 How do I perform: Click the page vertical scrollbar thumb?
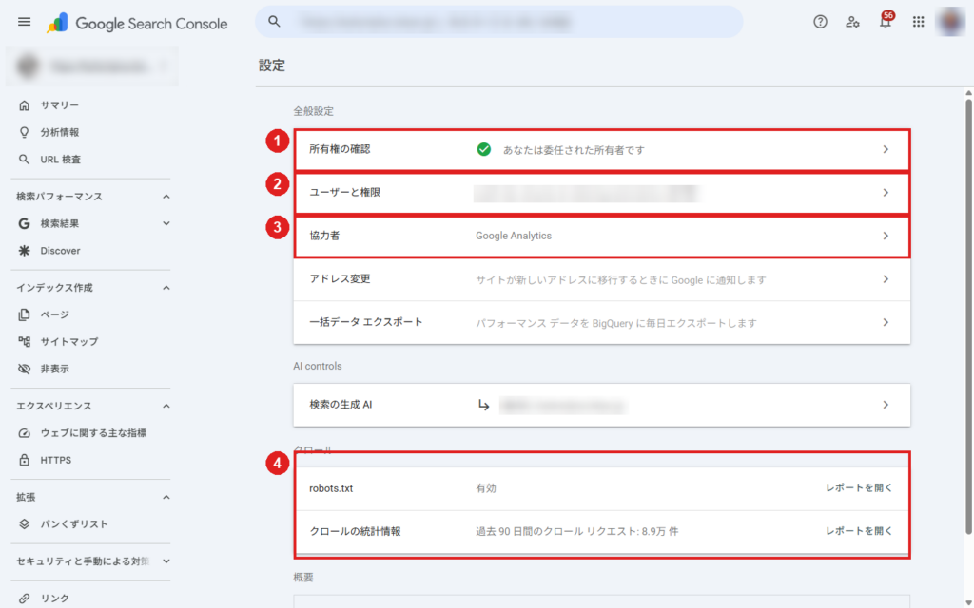968,316
